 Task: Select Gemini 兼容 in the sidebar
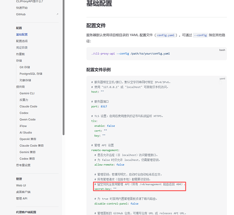[x=27, y=152]
